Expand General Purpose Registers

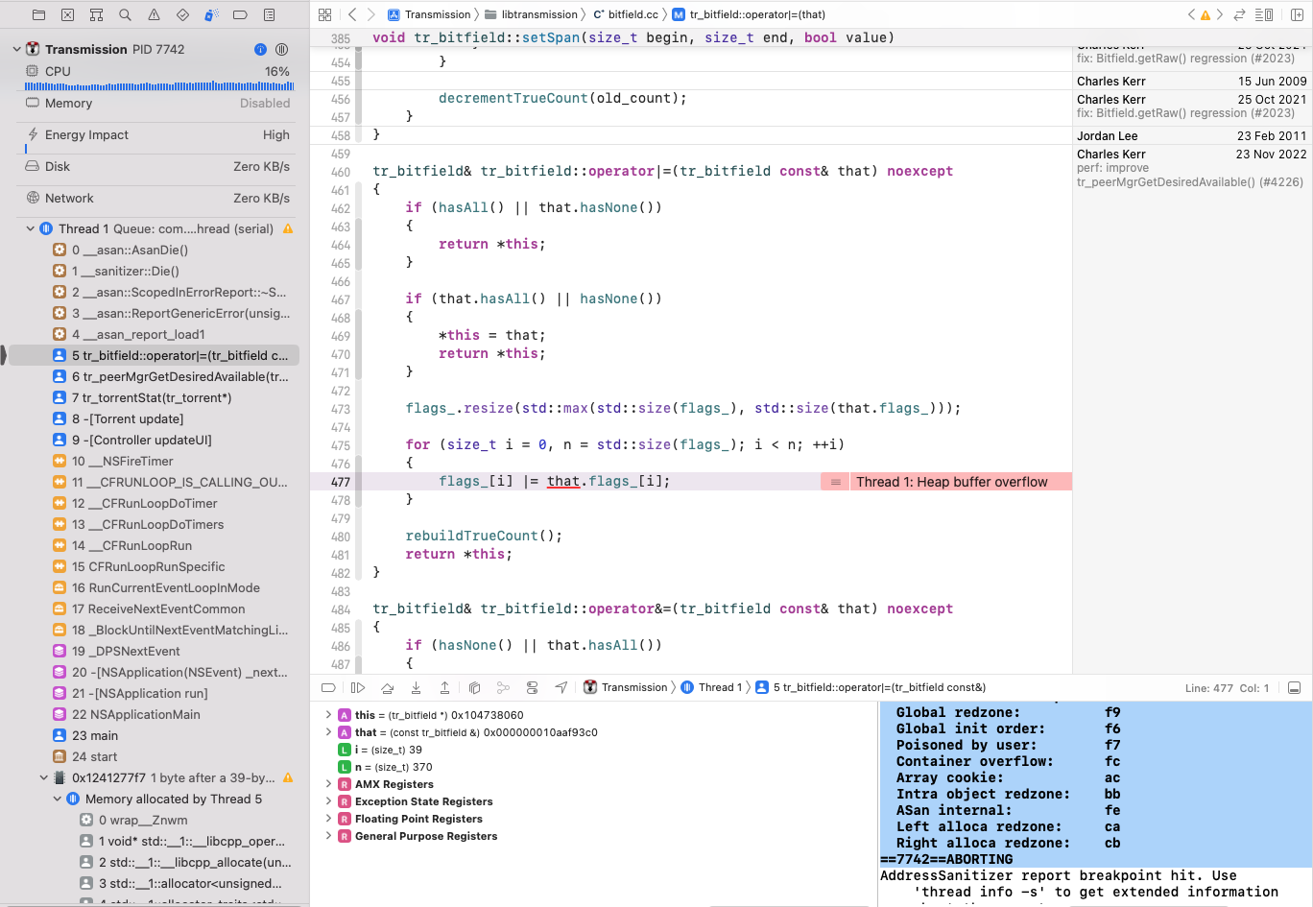click(x=330, y=836)
